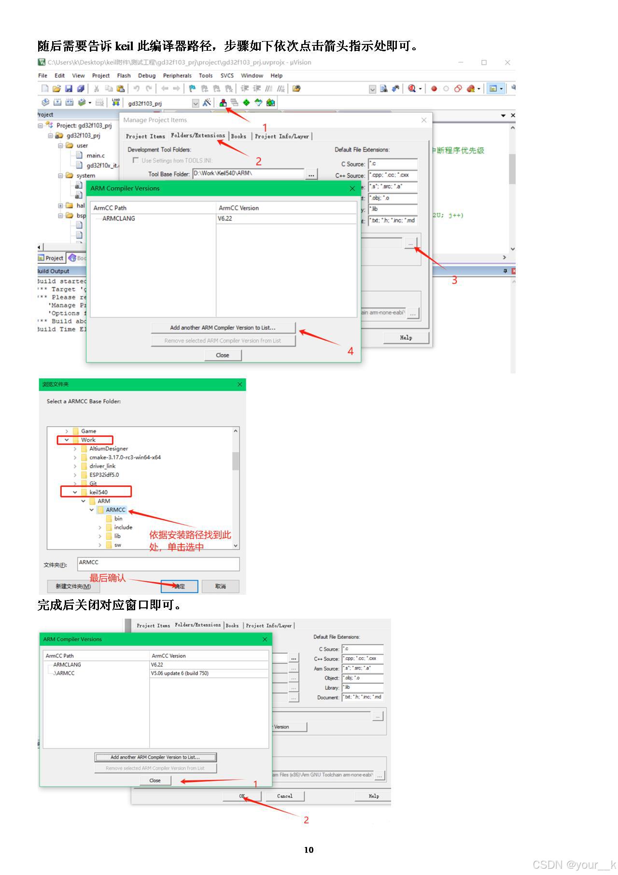Collapse the system group in project tree
The width and height of the screenshot is (618, 875).
(x=60, y=175)
